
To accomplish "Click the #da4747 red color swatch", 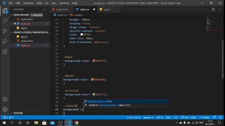I will (x=94, y=61).
